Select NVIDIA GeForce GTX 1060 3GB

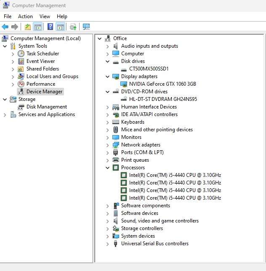(162, 84)
